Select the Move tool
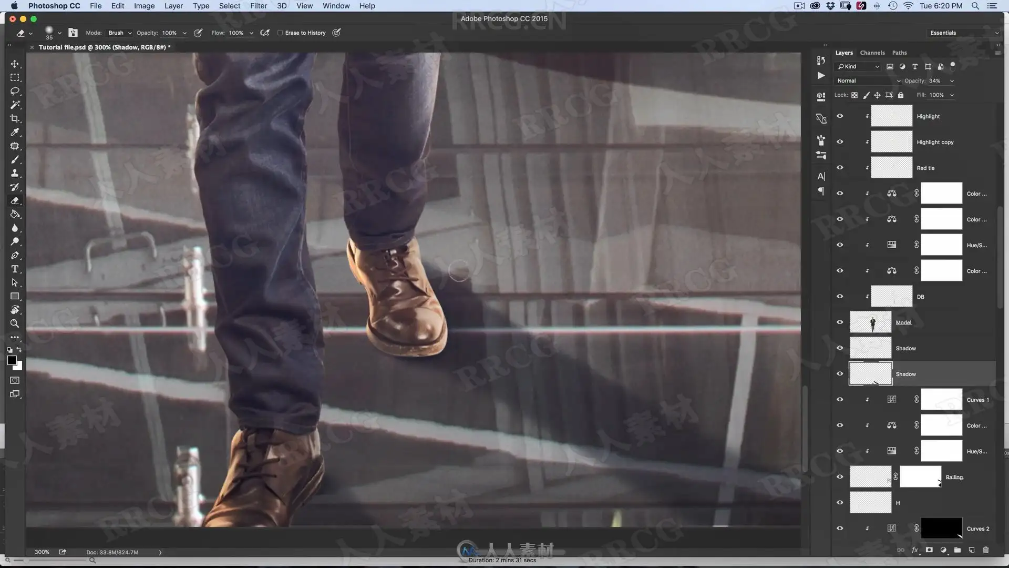The height and width of the screenshot is (568, 1009). click(15, 64)
